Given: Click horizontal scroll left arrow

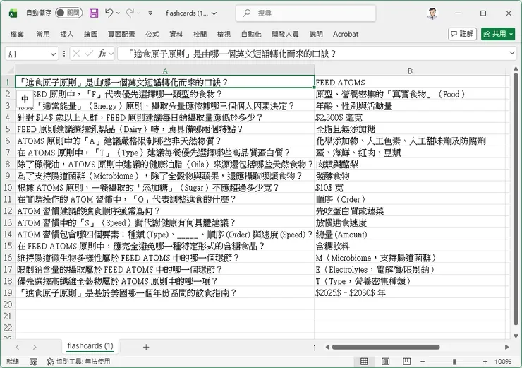Looking at the screenshot, I should pyautogui.click(x=327, y=347).
